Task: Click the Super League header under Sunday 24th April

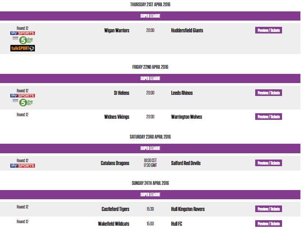Action: coord(150,194)
